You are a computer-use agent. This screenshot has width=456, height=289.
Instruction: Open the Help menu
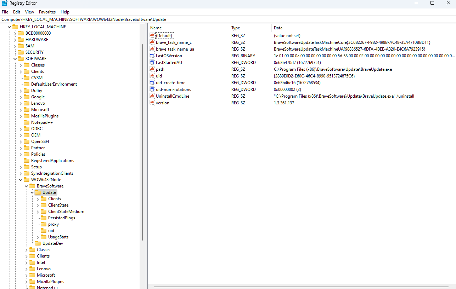click(65, 12)
